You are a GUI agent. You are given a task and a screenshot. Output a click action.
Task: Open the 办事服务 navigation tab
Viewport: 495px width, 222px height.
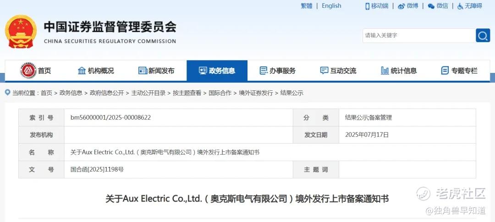pos(277,71)
